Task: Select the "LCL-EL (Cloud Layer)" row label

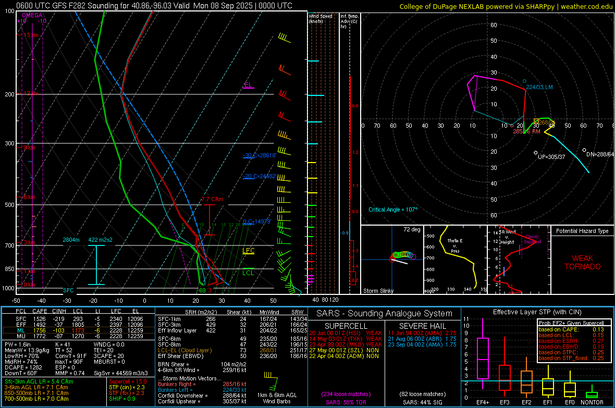Action: point(185,350)
